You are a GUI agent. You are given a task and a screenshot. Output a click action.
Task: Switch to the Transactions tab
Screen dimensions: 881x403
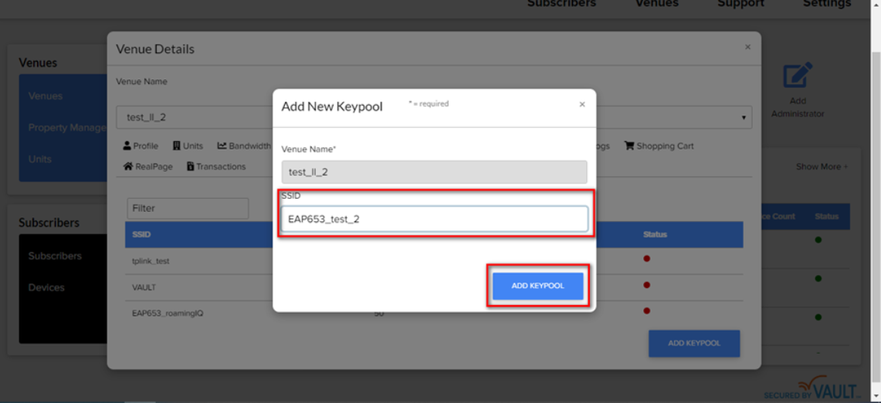(216, 166)
